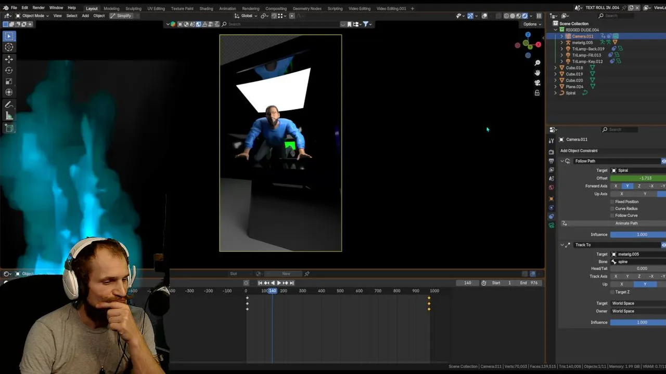Click the Follow Path Influence slider
Viewport: 666px width, 374px height.
[x=638, y=235]
